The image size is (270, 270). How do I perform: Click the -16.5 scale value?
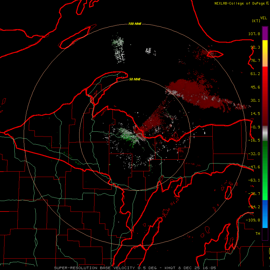pos(254,140)
